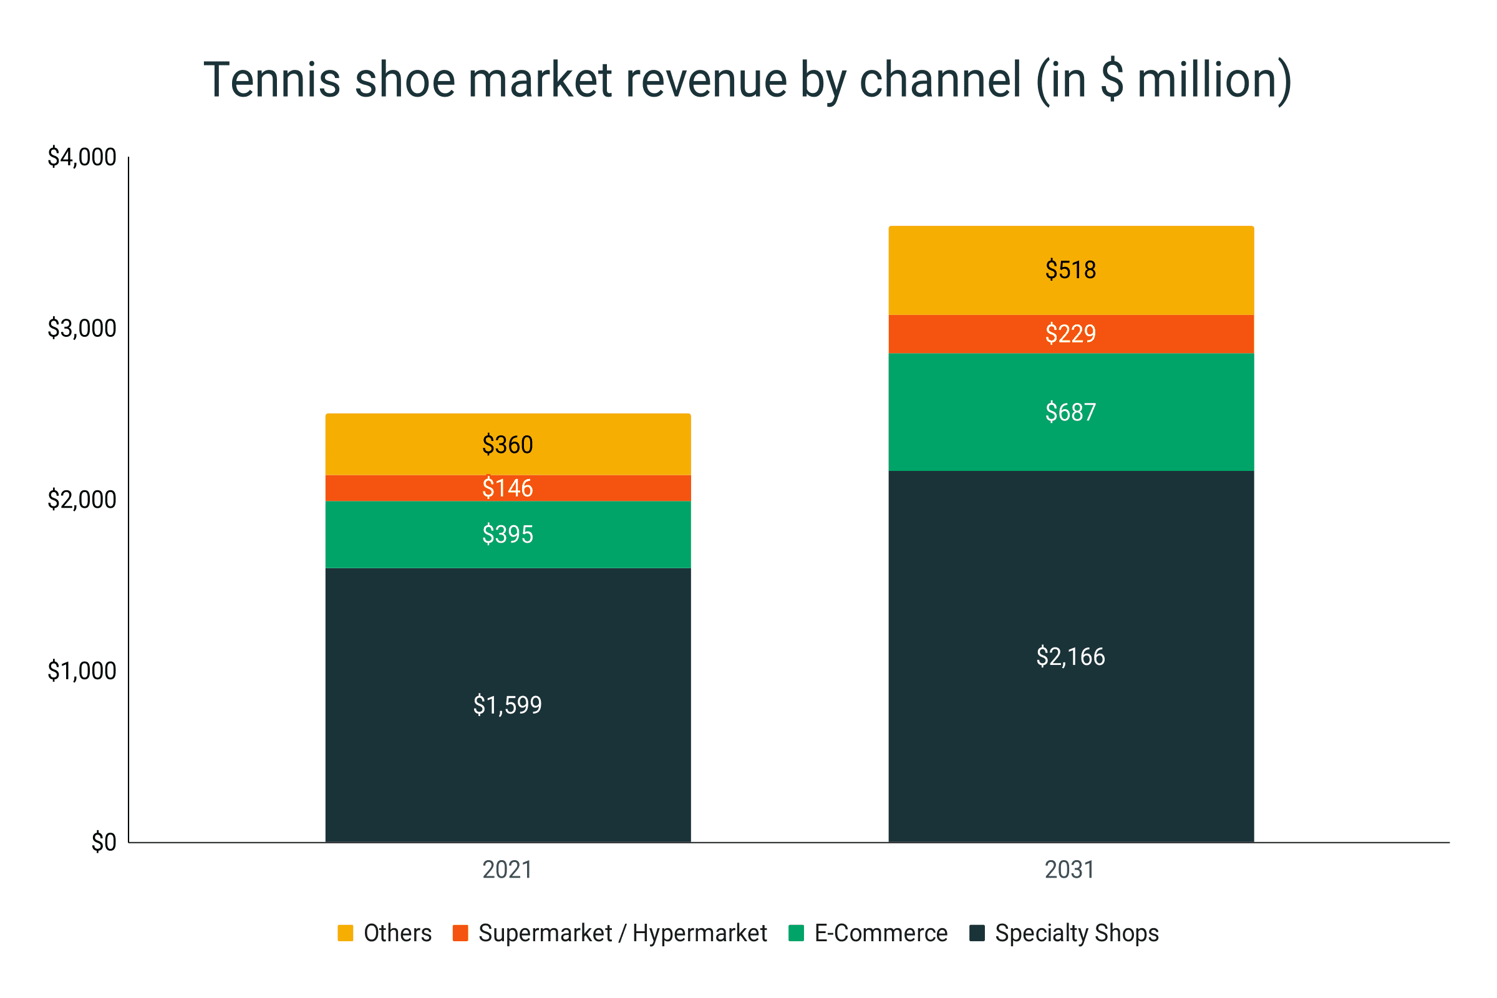This screenshot has height=998, width=1497.
Task: Click the $4,000 y-axis label
Action: pyautogui.click(x=82, y=157)
